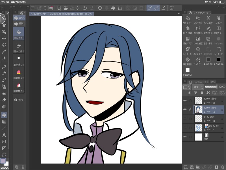Click the Copy icon in Quick Access

click(x=219, y=18)
